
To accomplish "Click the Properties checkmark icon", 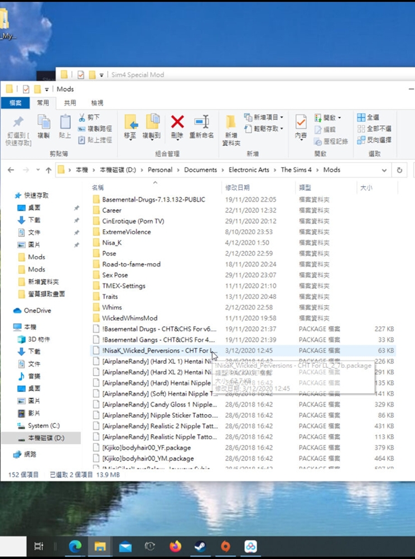I will 301,122.
